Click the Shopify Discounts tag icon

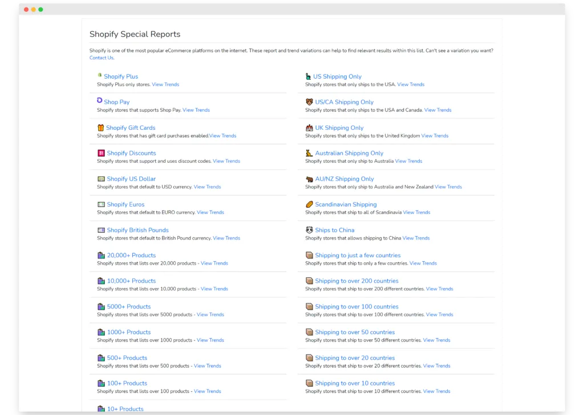coord(101,153)
